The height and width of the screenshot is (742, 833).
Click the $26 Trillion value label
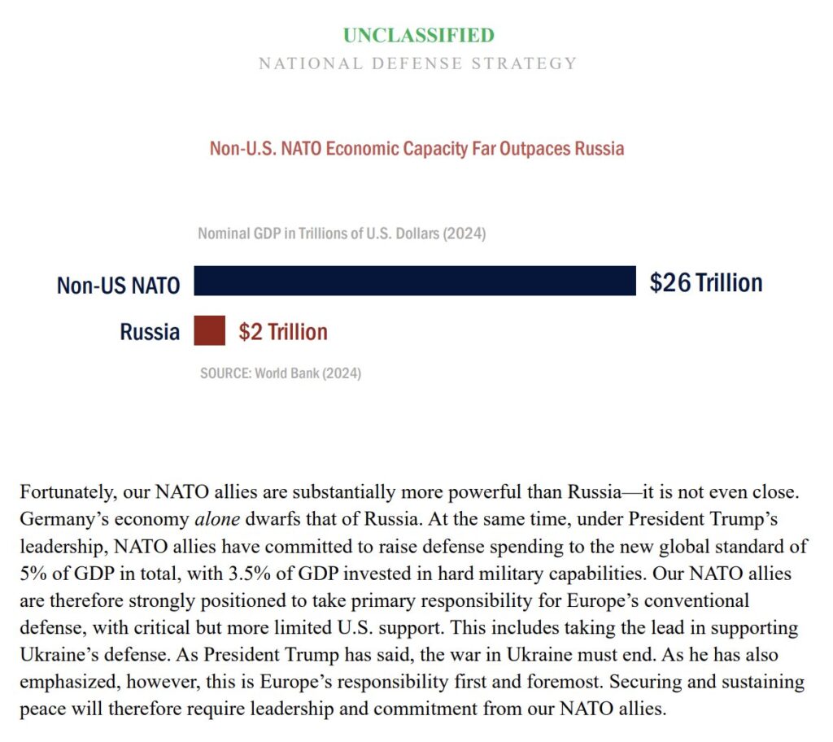pos(706,282)
